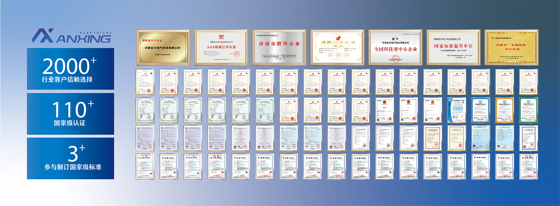Select the leftmost teal software copyright certificate
This screenshot has height=206, width=560.
(x=145, y=110)
